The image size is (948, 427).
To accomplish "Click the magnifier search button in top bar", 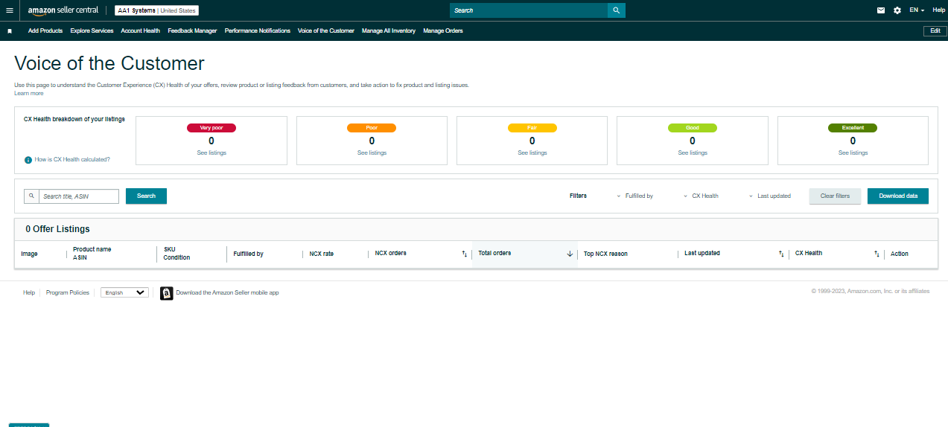I will coord(616,10).
